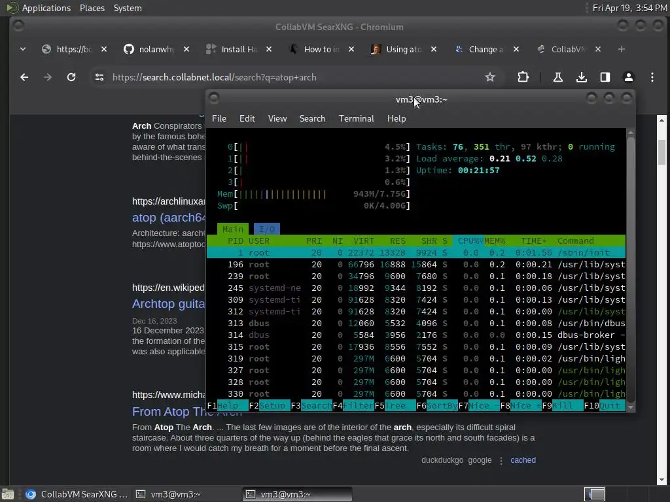
Task: Go back in Chromium
Action: click(x=24, y=77)
